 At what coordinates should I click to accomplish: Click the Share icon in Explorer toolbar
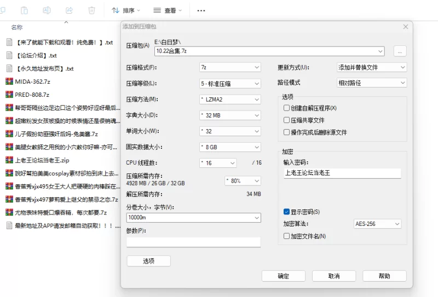[x=69, y=10]
